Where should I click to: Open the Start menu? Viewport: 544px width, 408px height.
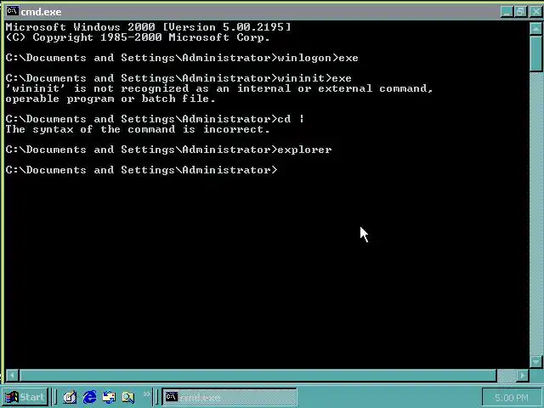(x=25, y=397)
